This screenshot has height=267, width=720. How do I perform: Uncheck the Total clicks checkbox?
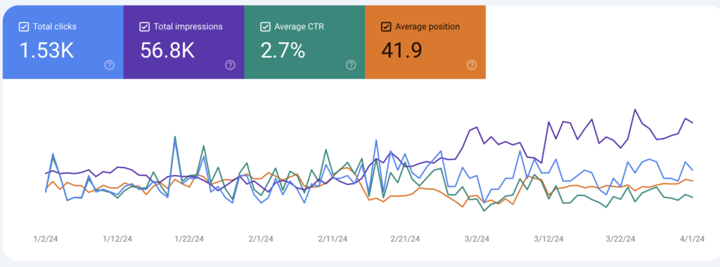(x=23, y=27)
